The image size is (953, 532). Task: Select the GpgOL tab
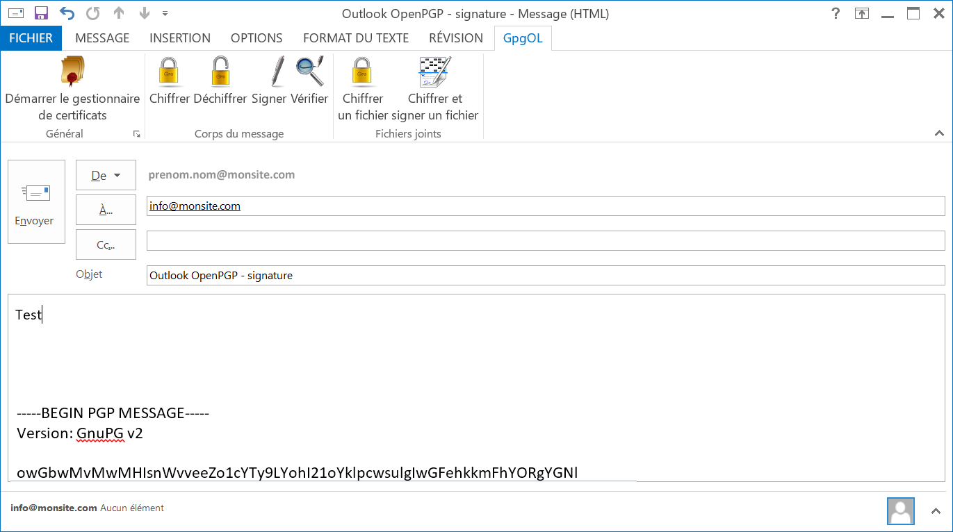pyautogui.click(x=523, y=38)
